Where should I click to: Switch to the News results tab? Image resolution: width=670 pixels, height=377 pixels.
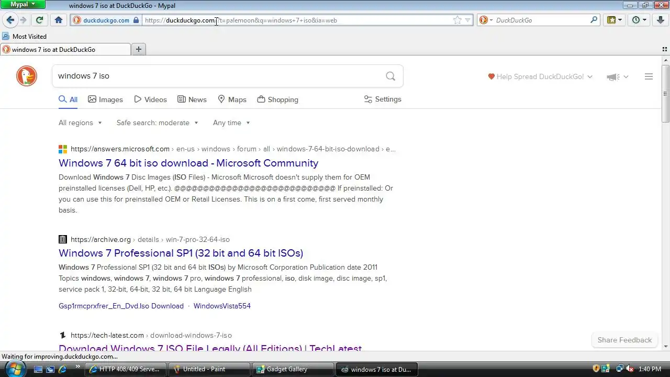pos(192,99)
